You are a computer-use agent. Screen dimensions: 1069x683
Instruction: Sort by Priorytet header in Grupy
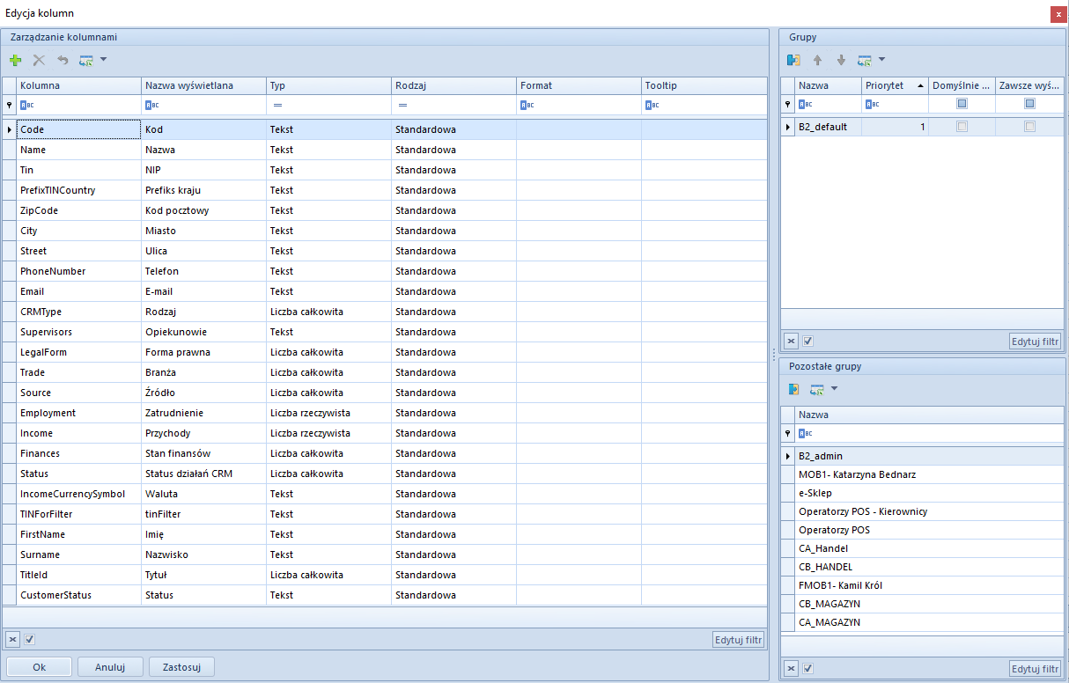pos(895,85)
